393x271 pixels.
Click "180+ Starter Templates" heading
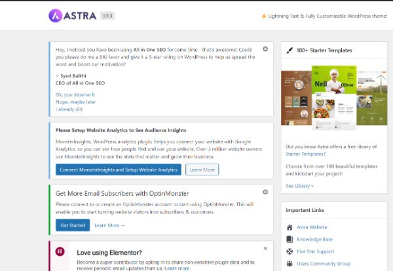(324, 50)
